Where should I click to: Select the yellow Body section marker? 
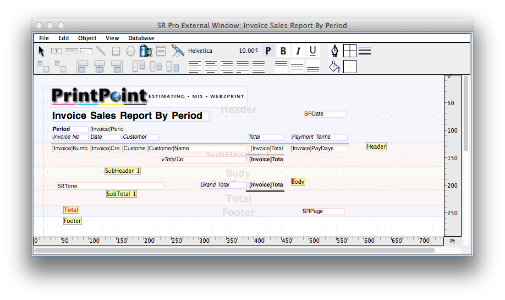[298, 182]
